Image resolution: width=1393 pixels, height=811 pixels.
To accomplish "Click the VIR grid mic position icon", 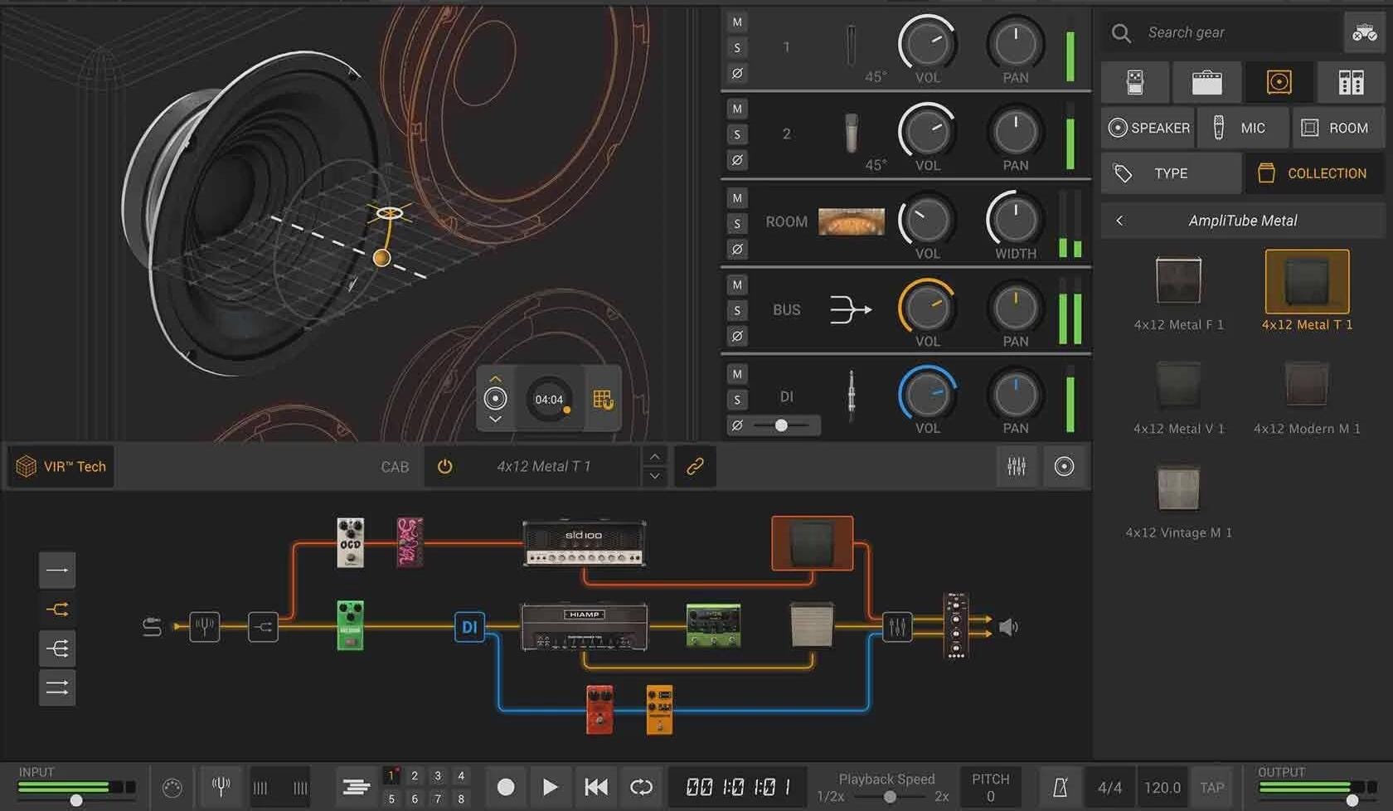I will 603,400.
